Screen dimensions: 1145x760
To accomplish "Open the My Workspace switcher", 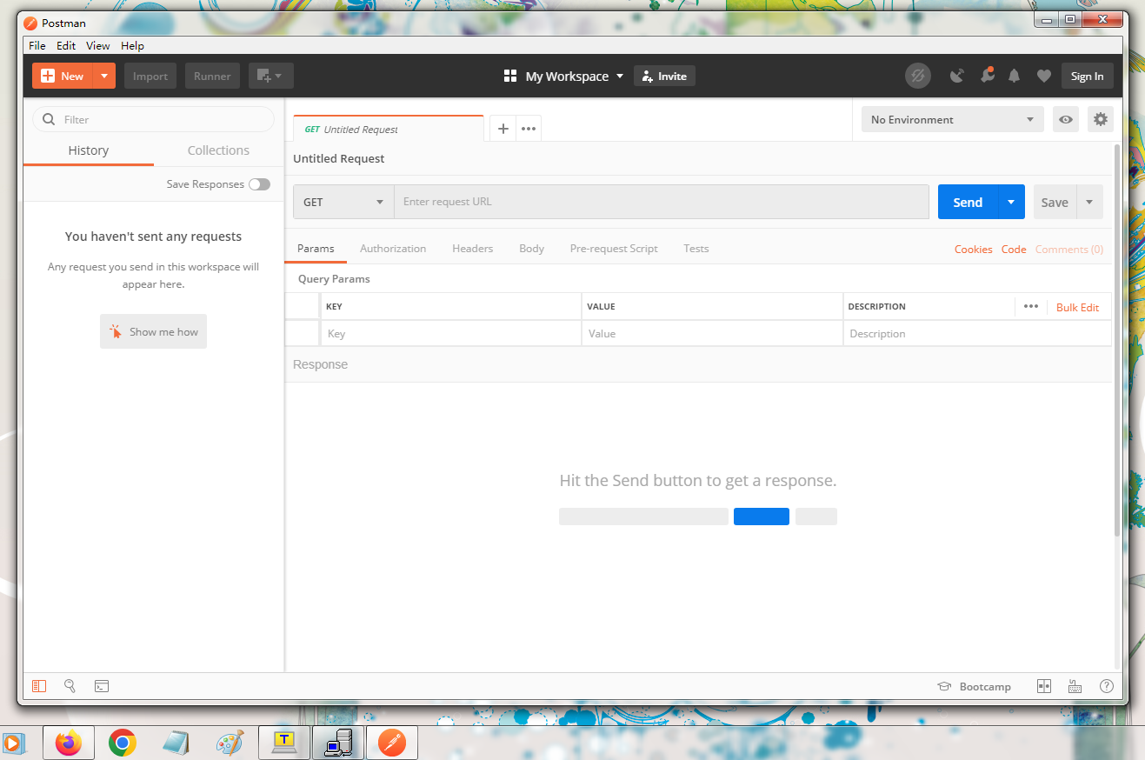I will coord(564,77).
